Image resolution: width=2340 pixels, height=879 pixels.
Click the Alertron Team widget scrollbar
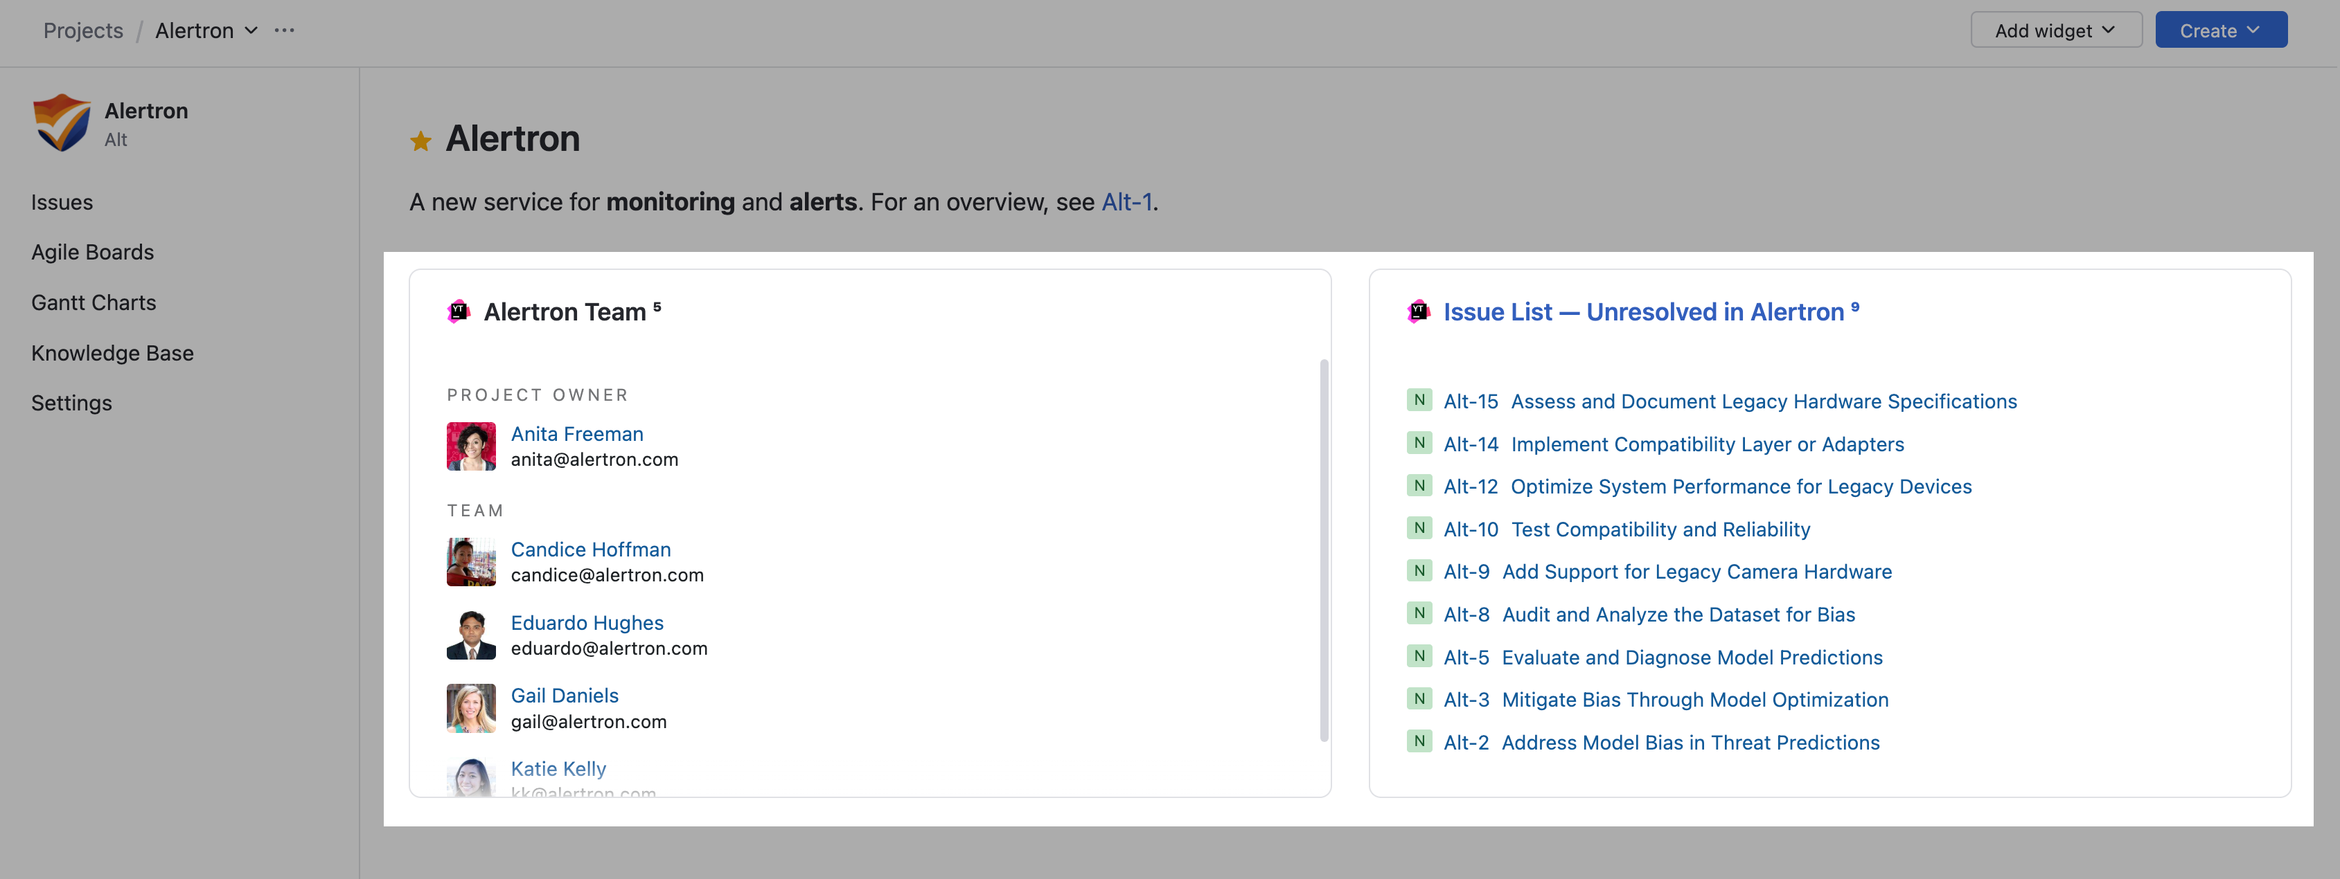pos(1324,550)
